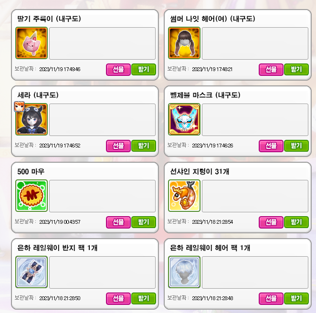Receive the 딸기 주륵이 item with 받기
This screenshot has height=313, width=316.
pyautogui.click(x=144, y=70)
